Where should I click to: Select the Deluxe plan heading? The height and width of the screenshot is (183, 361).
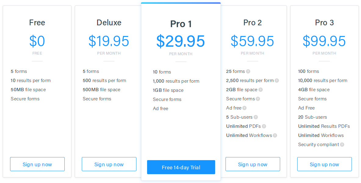[109, 22]
